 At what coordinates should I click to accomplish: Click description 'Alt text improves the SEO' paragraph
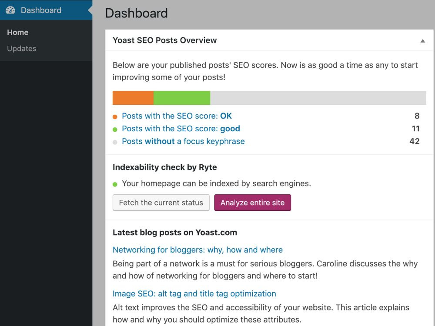(261, 313)
